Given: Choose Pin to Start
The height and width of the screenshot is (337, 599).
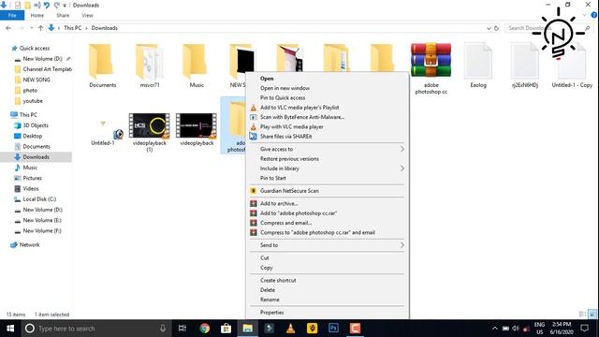Looking at the screenshot, I should point(272,178).
